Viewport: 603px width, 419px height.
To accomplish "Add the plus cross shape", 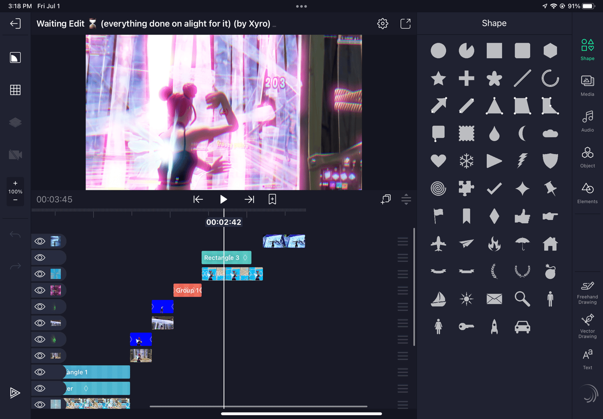I will coord(466,78).
